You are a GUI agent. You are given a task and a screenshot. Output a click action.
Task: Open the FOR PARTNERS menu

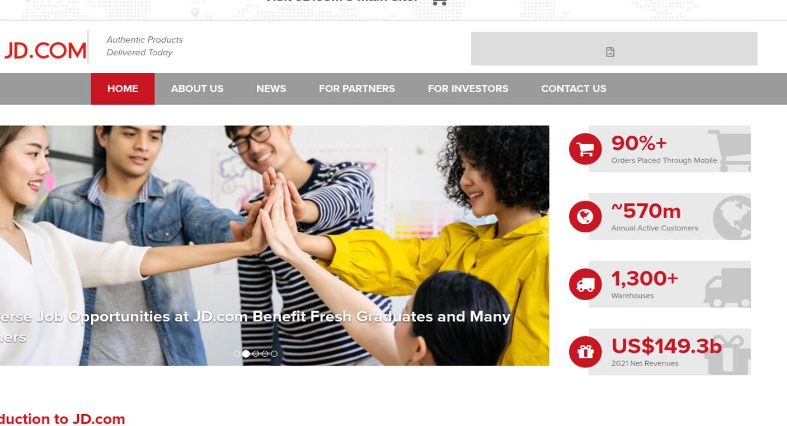tap(357, 89)
